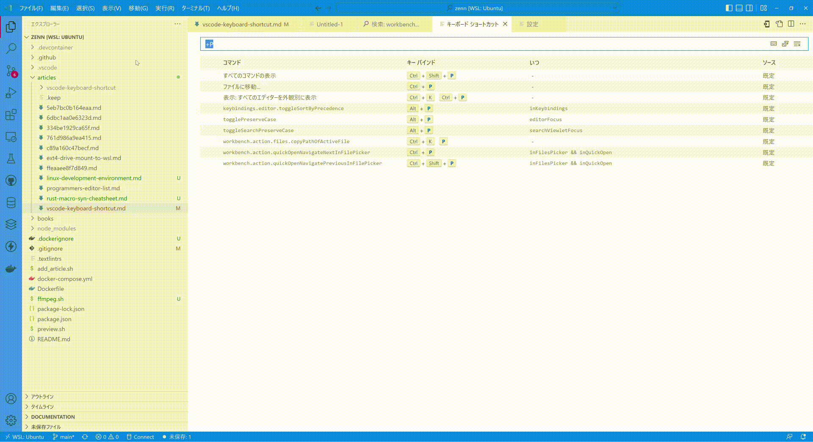Select the togglePreserveCase keybinding row
Viewport: 813px width, 442px height.
(x=504, y=119)
